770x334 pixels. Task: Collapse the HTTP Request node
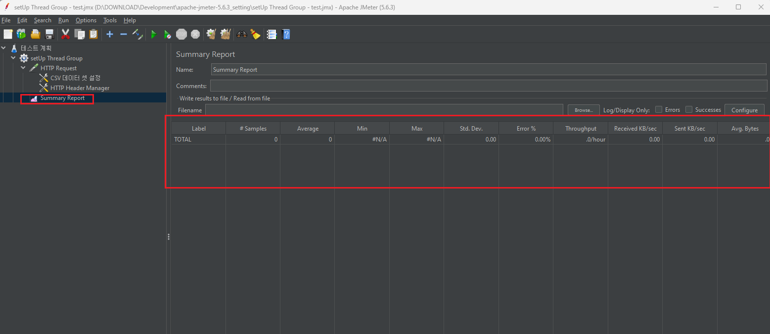pos(23,68)
